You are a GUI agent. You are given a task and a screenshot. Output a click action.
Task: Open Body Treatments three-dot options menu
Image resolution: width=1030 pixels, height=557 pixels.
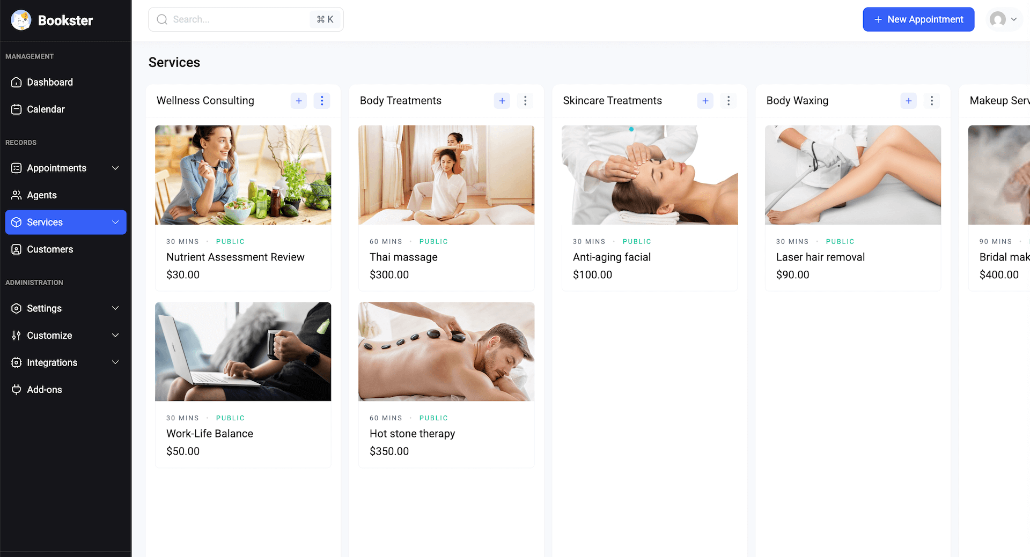click(x=525, y=101)
